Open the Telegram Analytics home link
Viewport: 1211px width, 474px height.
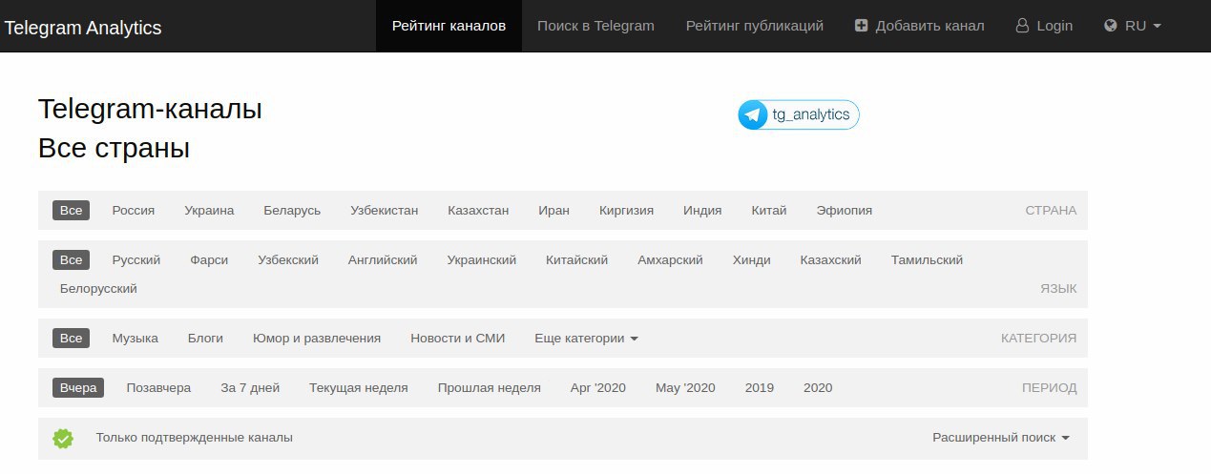point(83,28)
